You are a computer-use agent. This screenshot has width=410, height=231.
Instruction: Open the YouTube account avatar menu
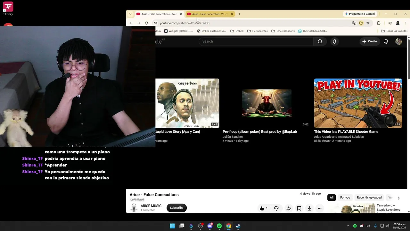[398, 41]
